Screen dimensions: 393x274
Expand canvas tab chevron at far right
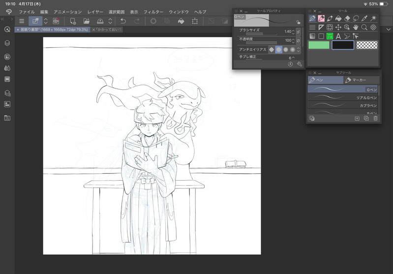[389, 29]
